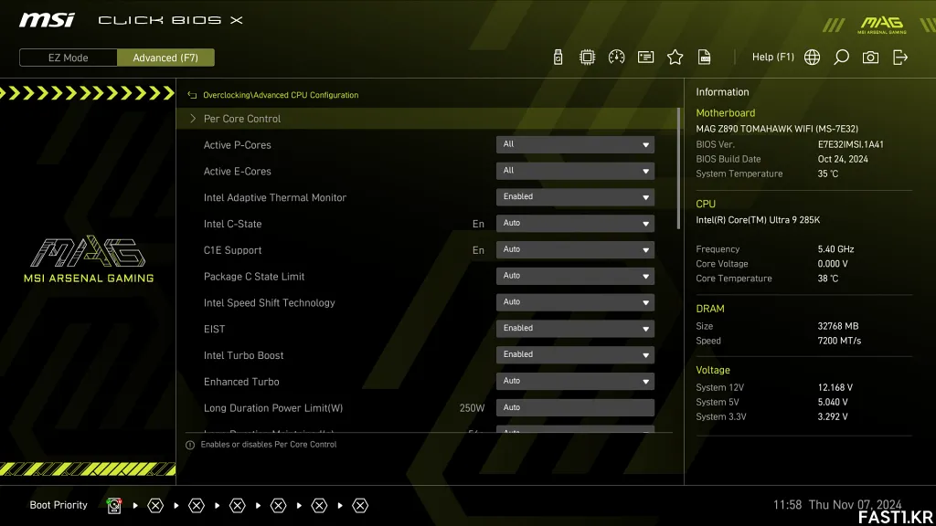Select the seventh boot priority slot
936x526 pixels.
[x=360, y=506]
